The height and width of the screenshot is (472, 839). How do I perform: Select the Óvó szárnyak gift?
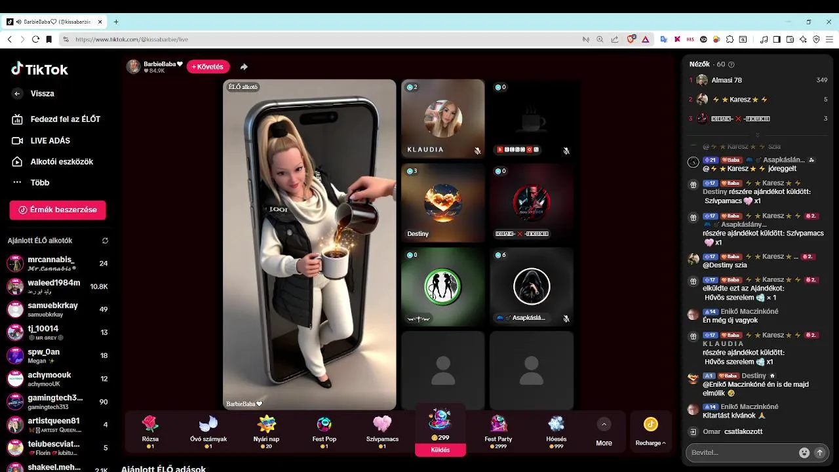point(208,431)
